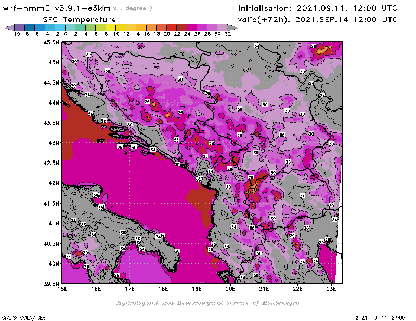
Task: Click the 42.5N latitude label
Action: point(51,163)
